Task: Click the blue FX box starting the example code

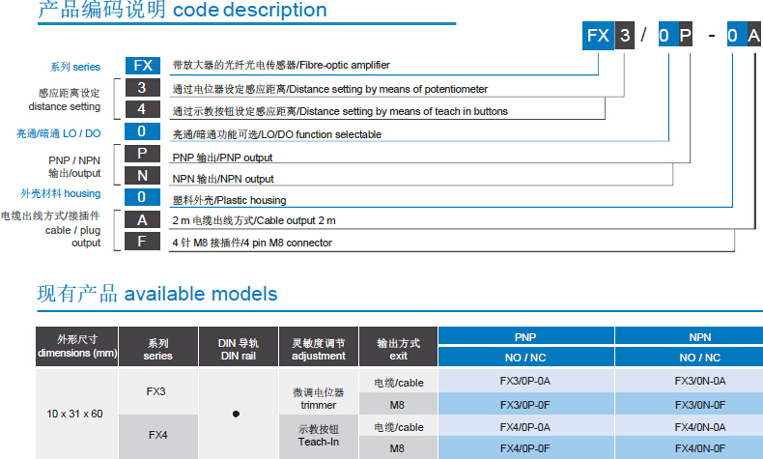Action: pyautogui.click(x=599, y=37)
